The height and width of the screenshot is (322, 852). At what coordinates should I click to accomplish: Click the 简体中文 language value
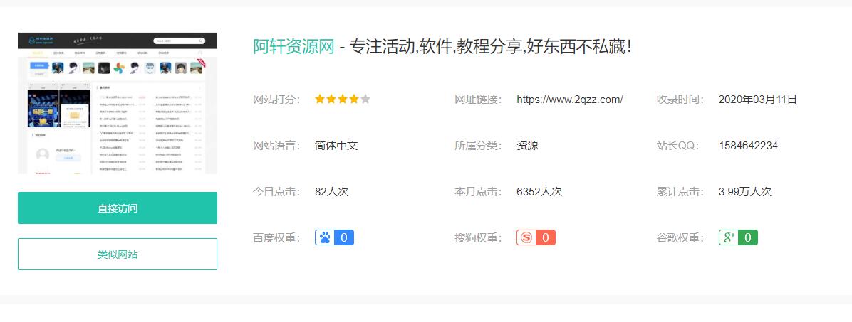point(336,146)
